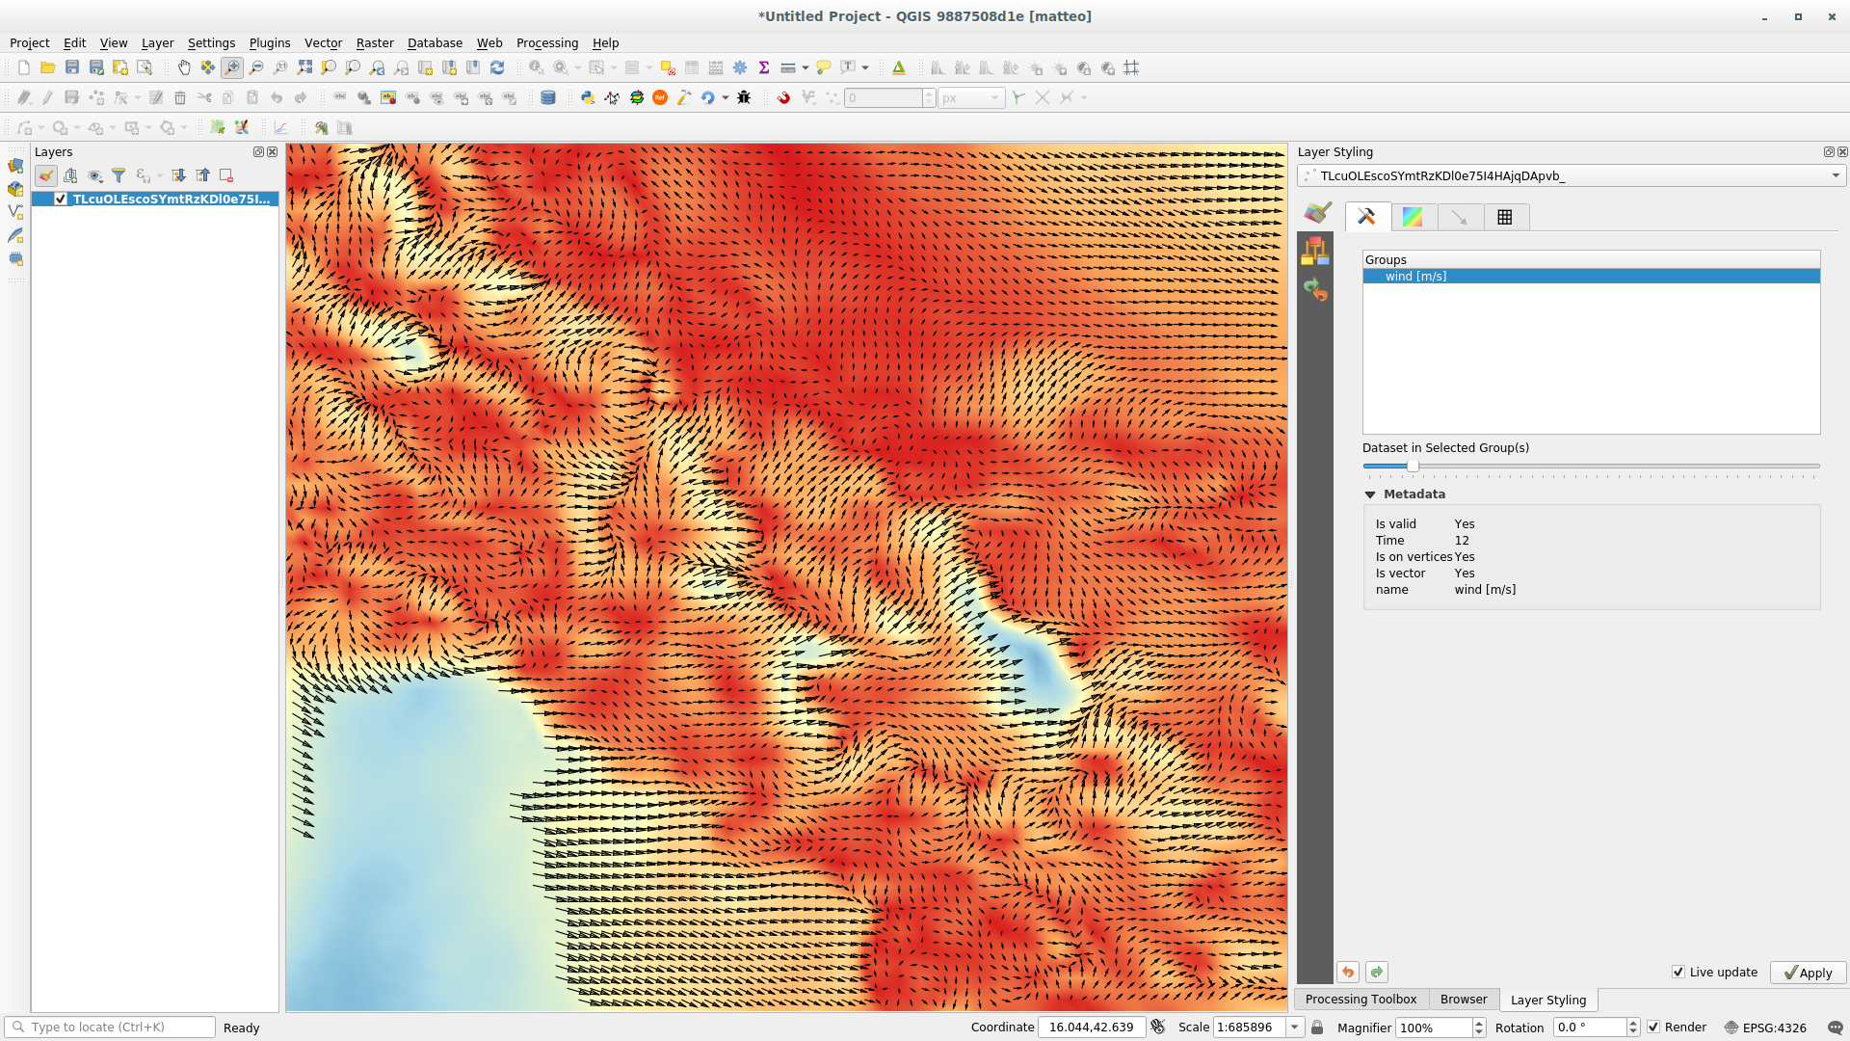Click the blue Refresh map icon
This screenshot has width=1850, height=1041.
pos(497,67)
